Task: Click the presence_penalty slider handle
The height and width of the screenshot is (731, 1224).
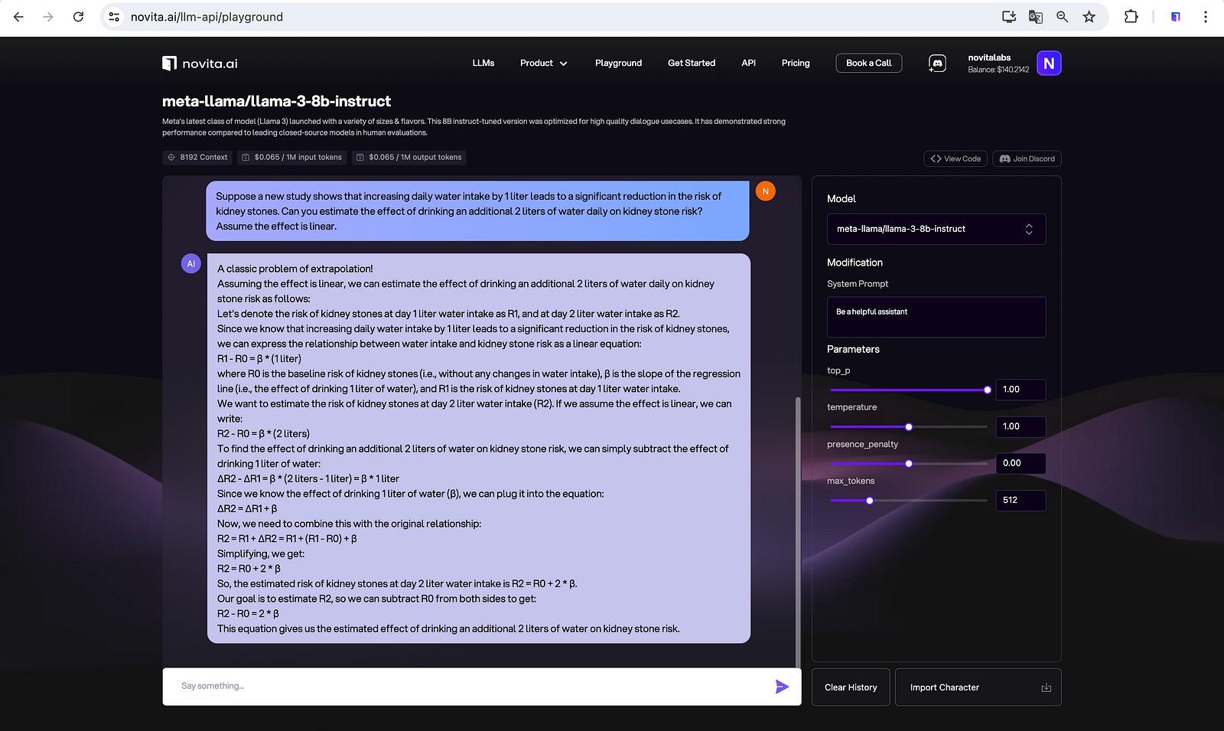Action: pos(909,464)
